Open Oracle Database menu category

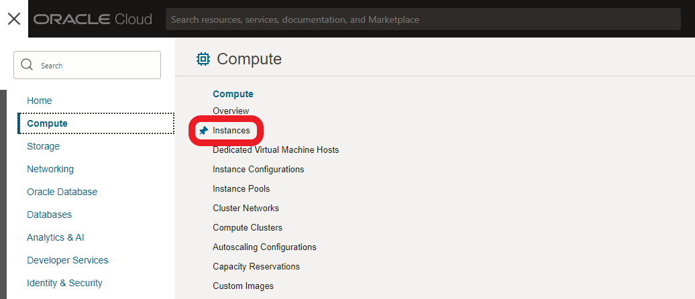click(x=62, y=192)
